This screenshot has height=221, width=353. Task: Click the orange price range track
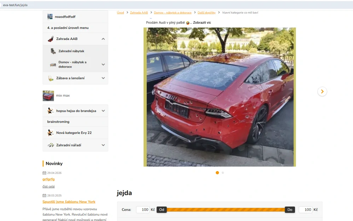[x=226, y=210]
